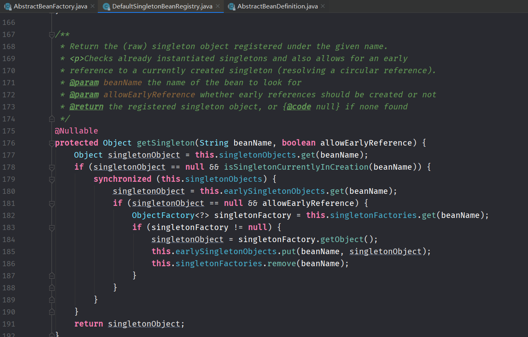Click the boolean keyword in method signature
This screenshot has height=337, width=528.
[x=299, y=143]
